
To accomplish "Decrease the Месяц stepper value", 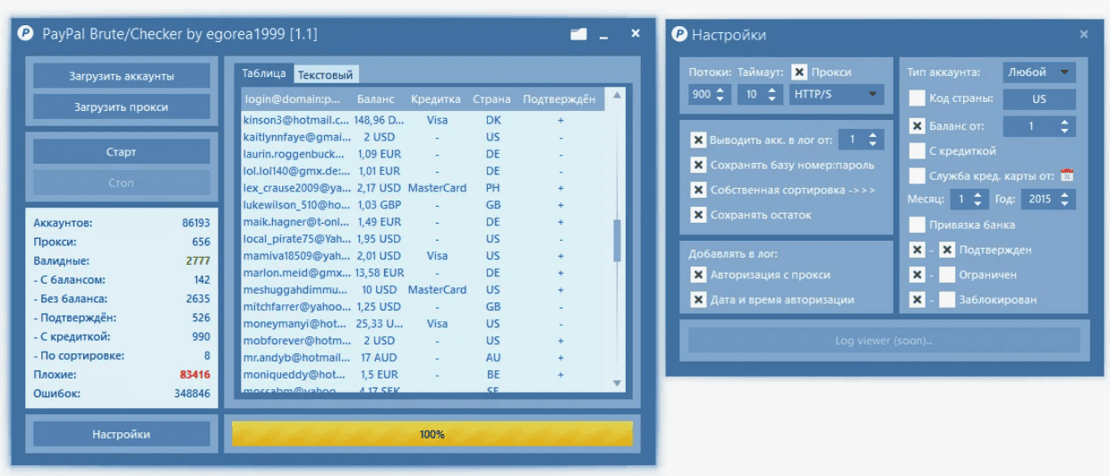I will 978,205.
